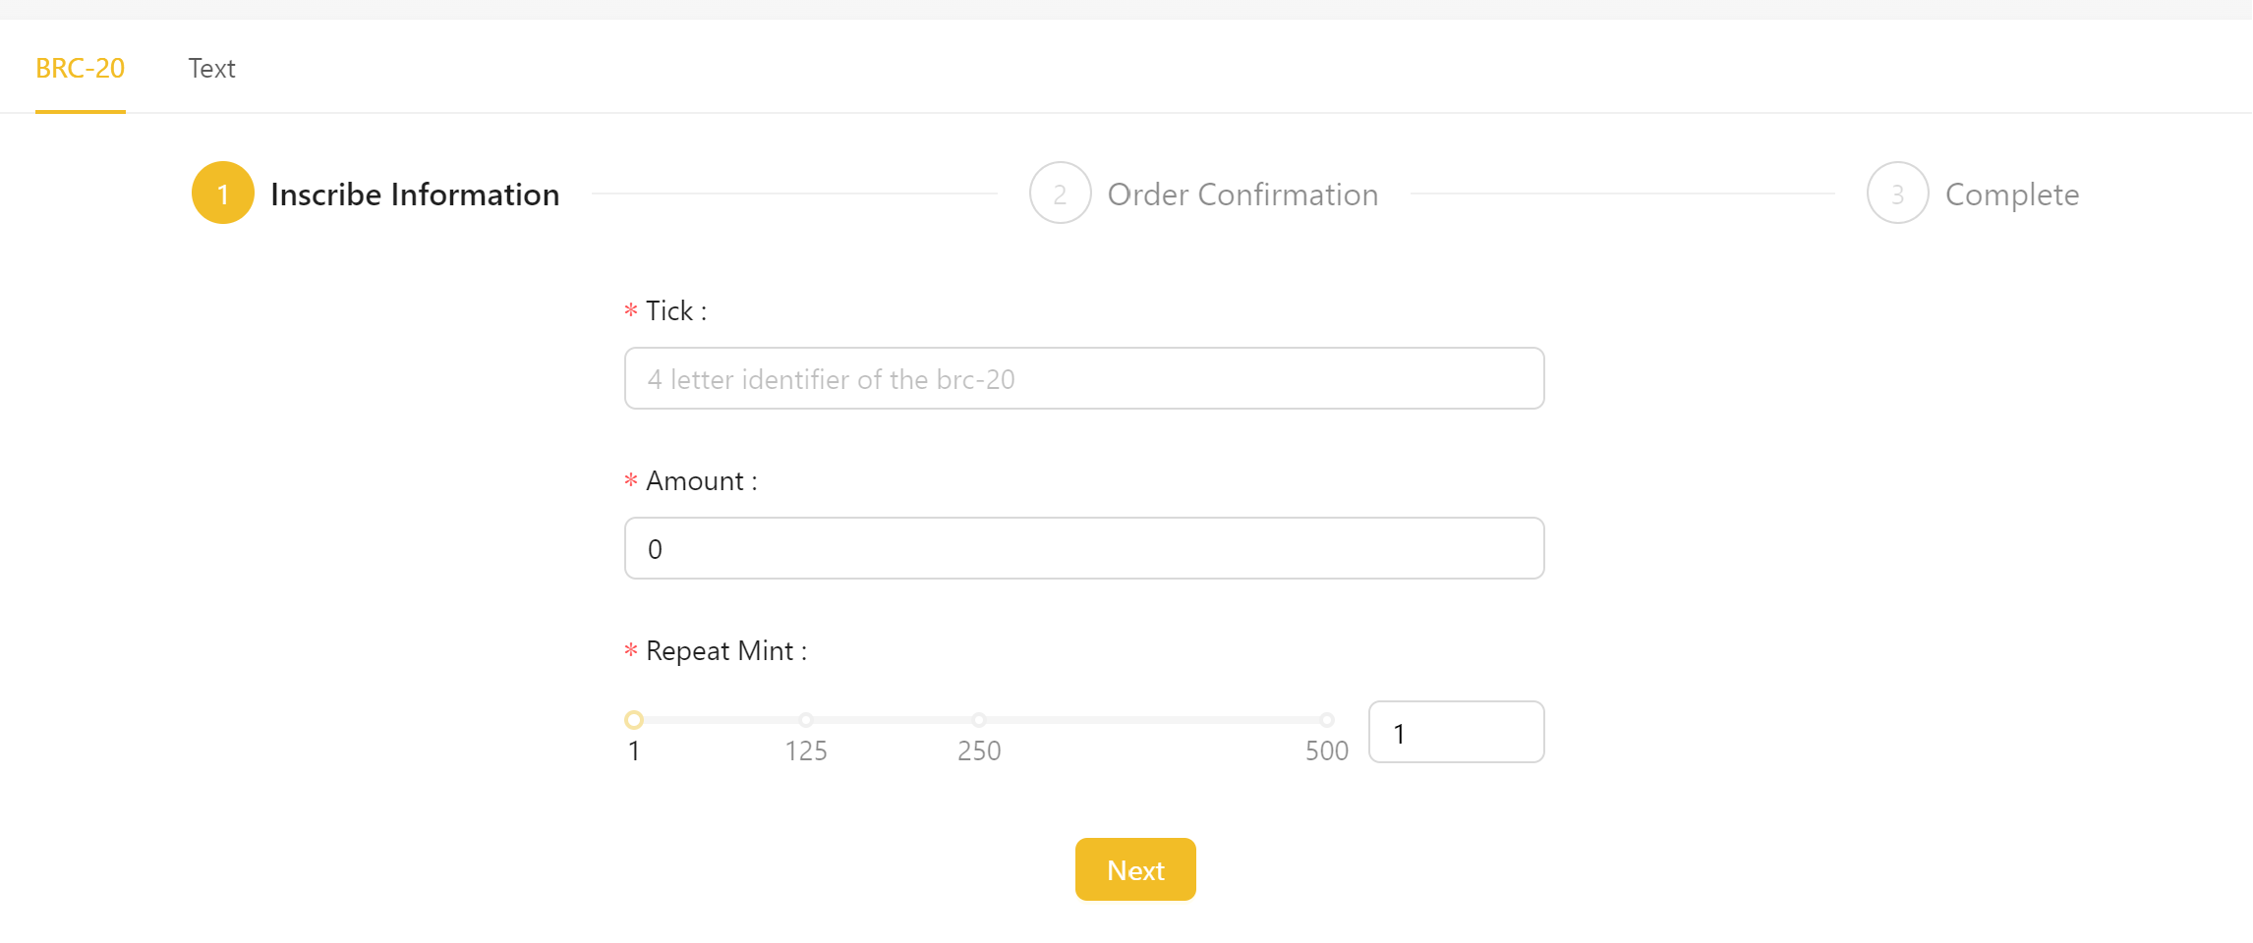Click the Tick field label

tap(675, 311)
